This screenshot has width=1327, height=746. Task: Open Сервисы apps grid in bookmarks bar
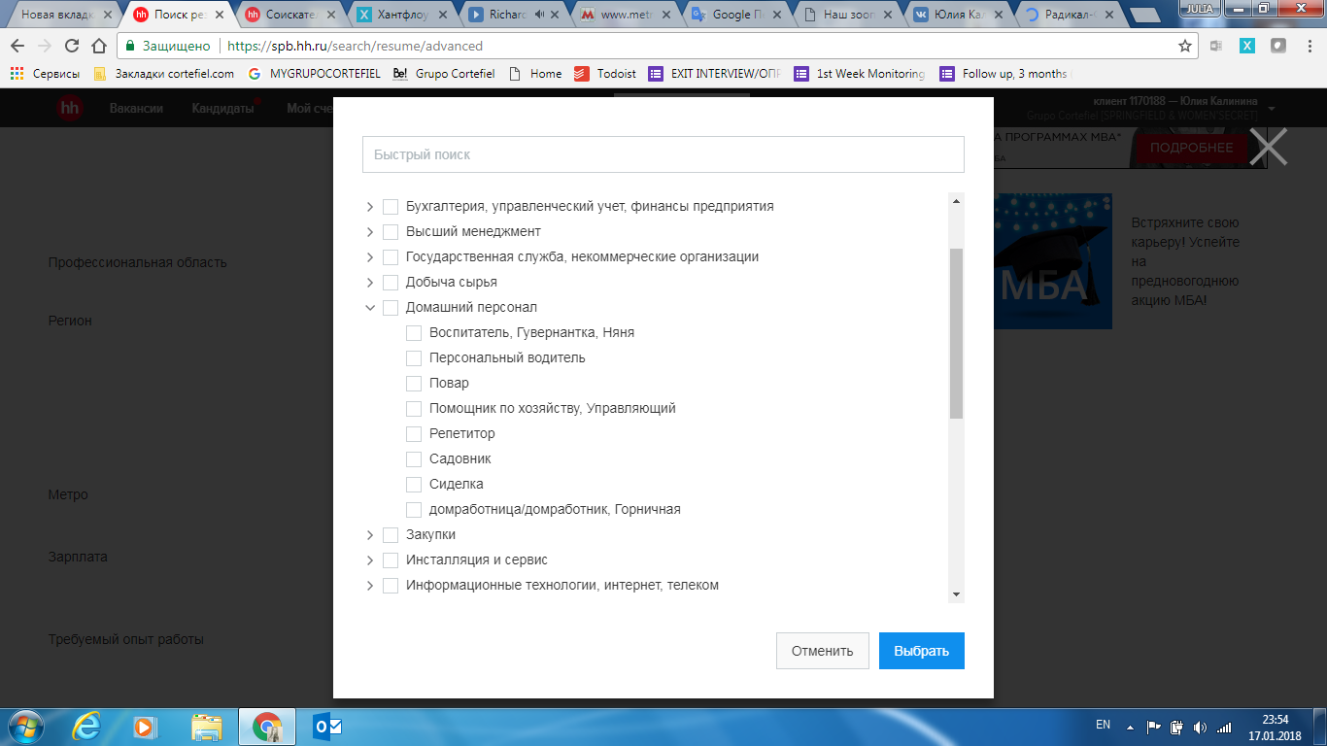pos(17,74)
